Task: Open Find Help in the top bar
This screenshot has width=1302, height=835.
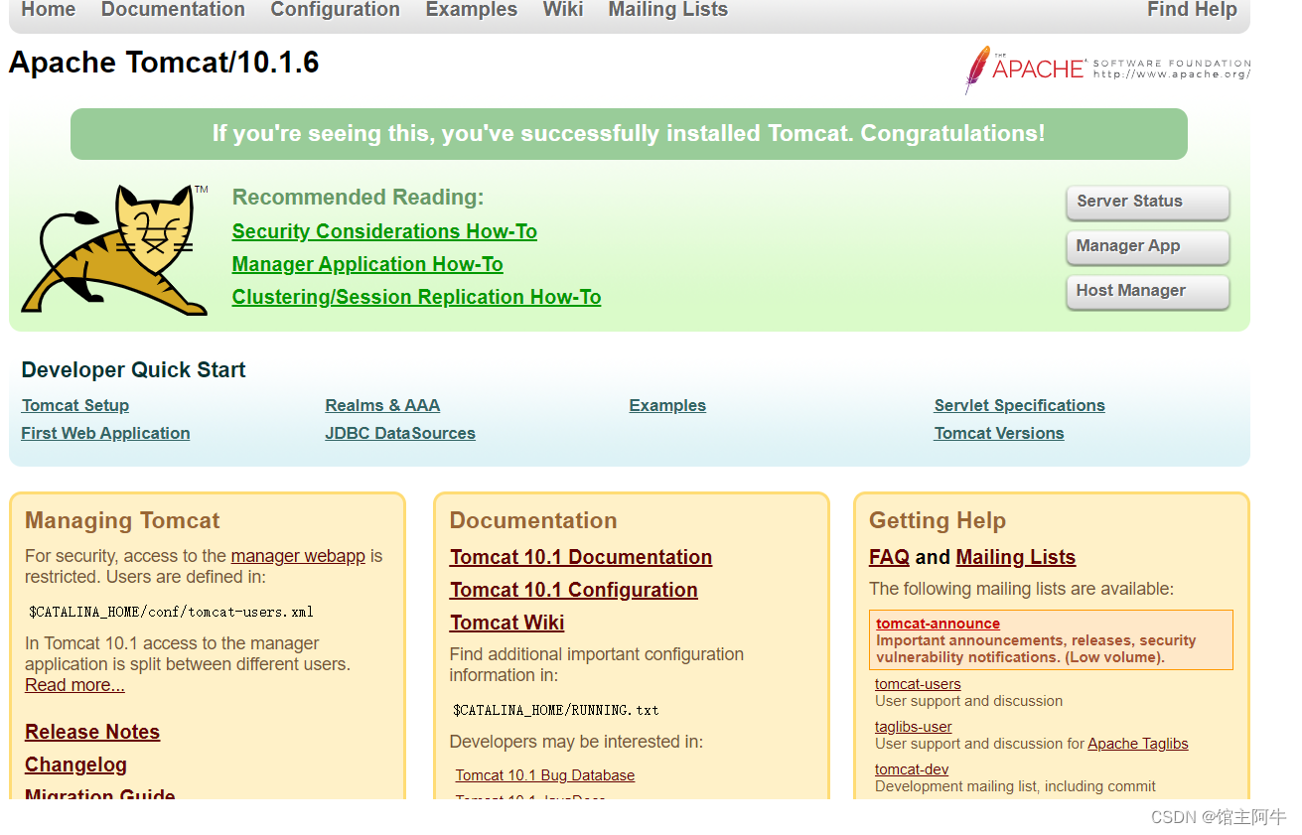Action: coord(1192,10)
